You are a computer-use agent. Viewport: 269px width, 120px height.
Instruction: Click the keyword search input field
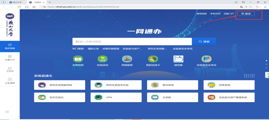pyautogui.click(x=132, y=42)
